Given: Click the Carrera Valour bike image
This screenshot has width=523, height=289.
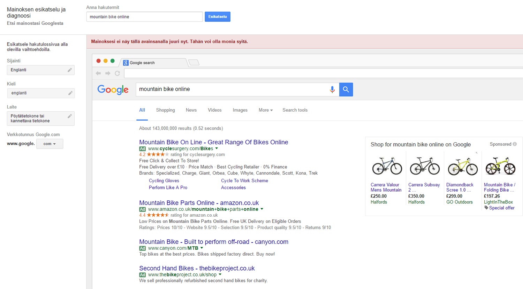Looking at the screenshot, I should [387, 166].
